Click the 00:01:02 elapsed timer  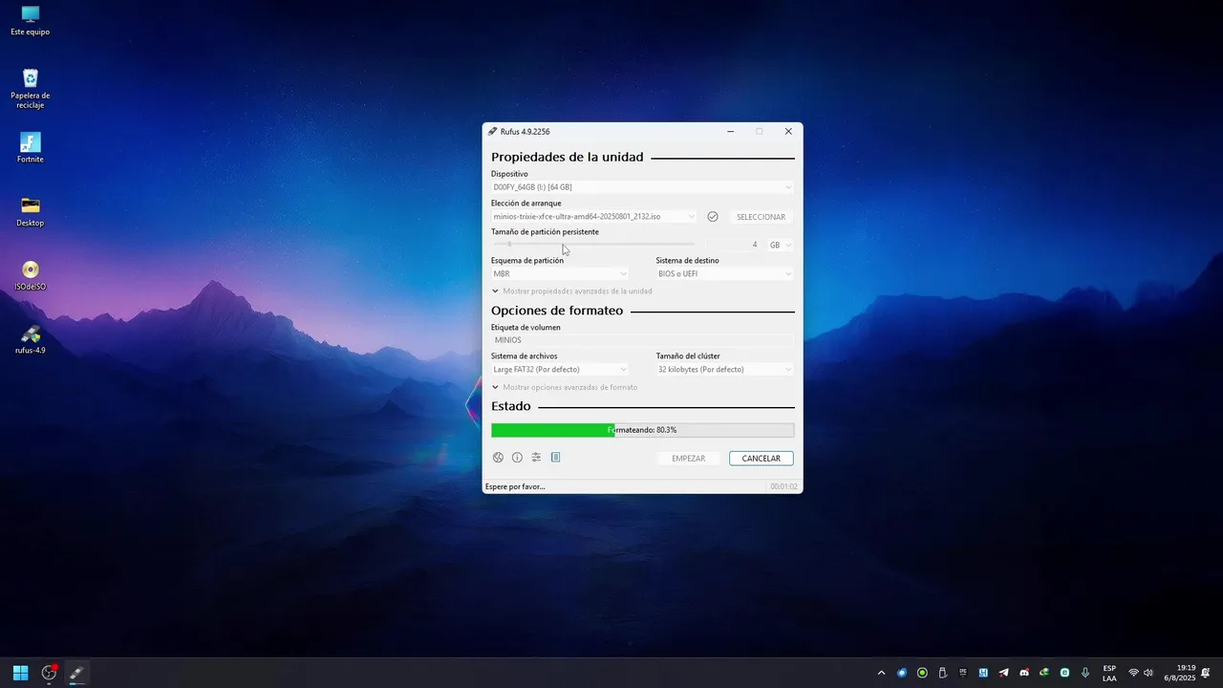pyautogui.click(x=783, y=486)
